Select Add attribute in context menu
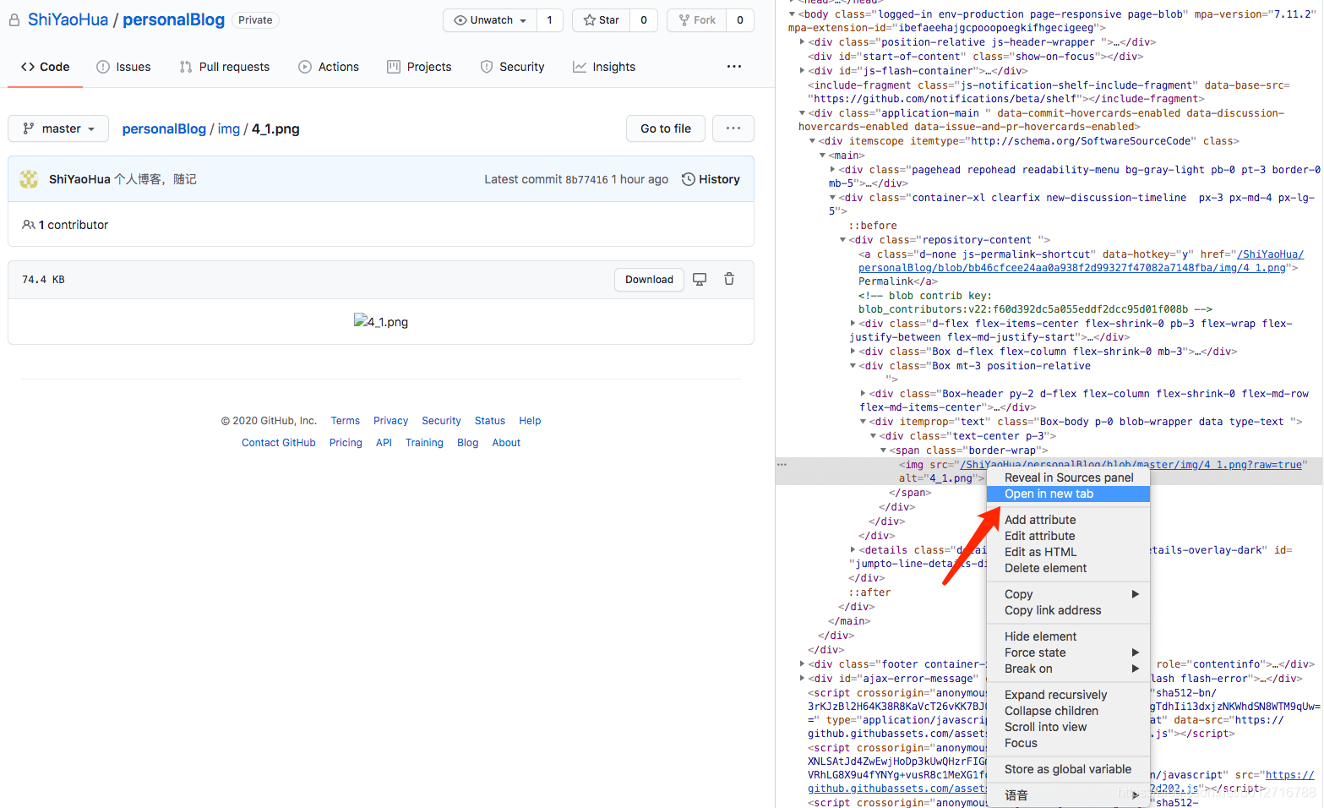 pyautogui.click(x=1068, y=520)
